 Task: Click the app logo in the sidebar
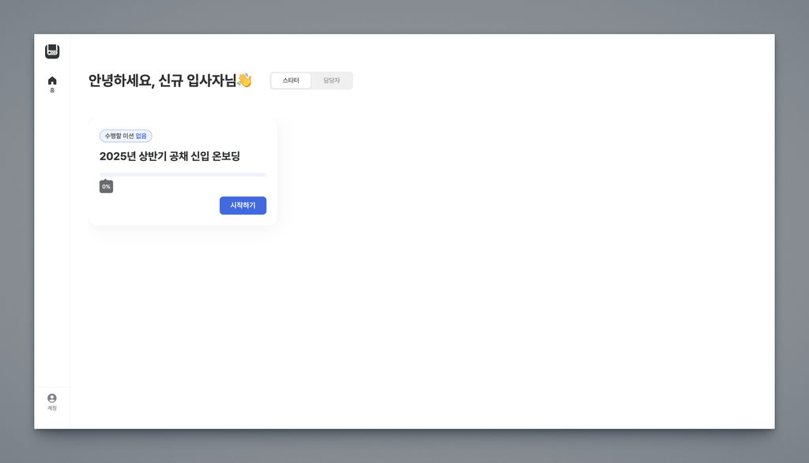[52, 51]
